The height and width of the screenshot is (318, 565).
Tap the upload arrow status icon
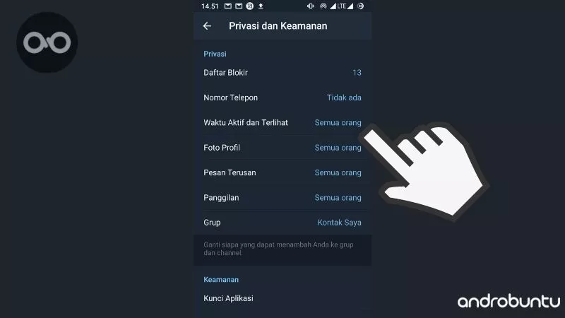261,6
